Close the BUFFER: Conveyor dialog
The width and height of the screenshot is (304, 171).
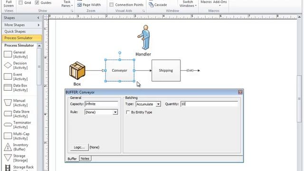240,92
